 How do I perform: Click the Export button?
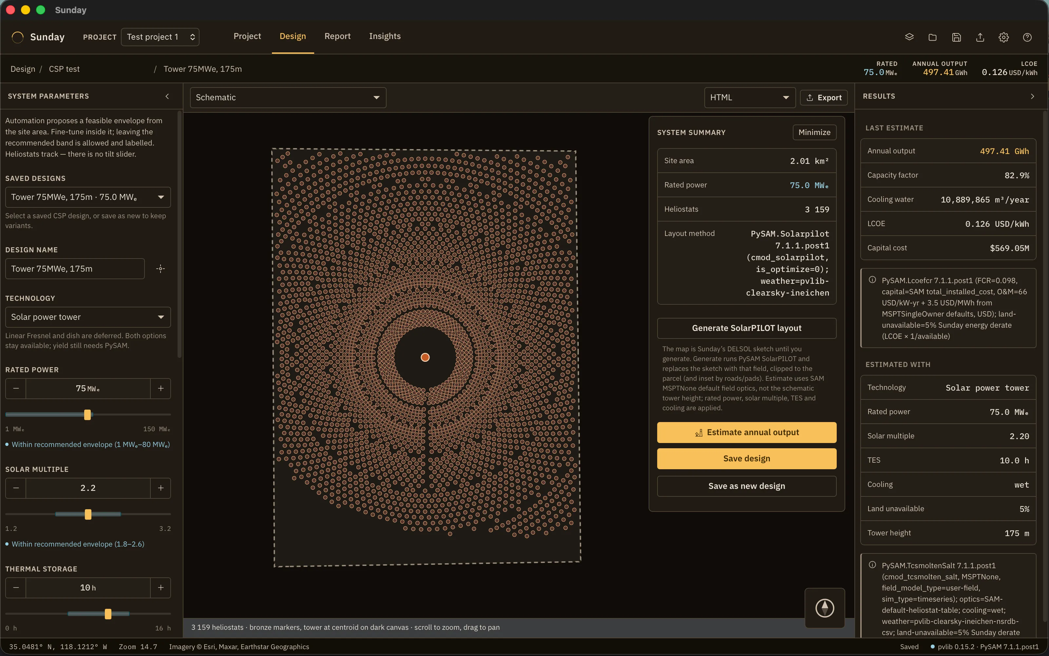(x=824, y=98)
